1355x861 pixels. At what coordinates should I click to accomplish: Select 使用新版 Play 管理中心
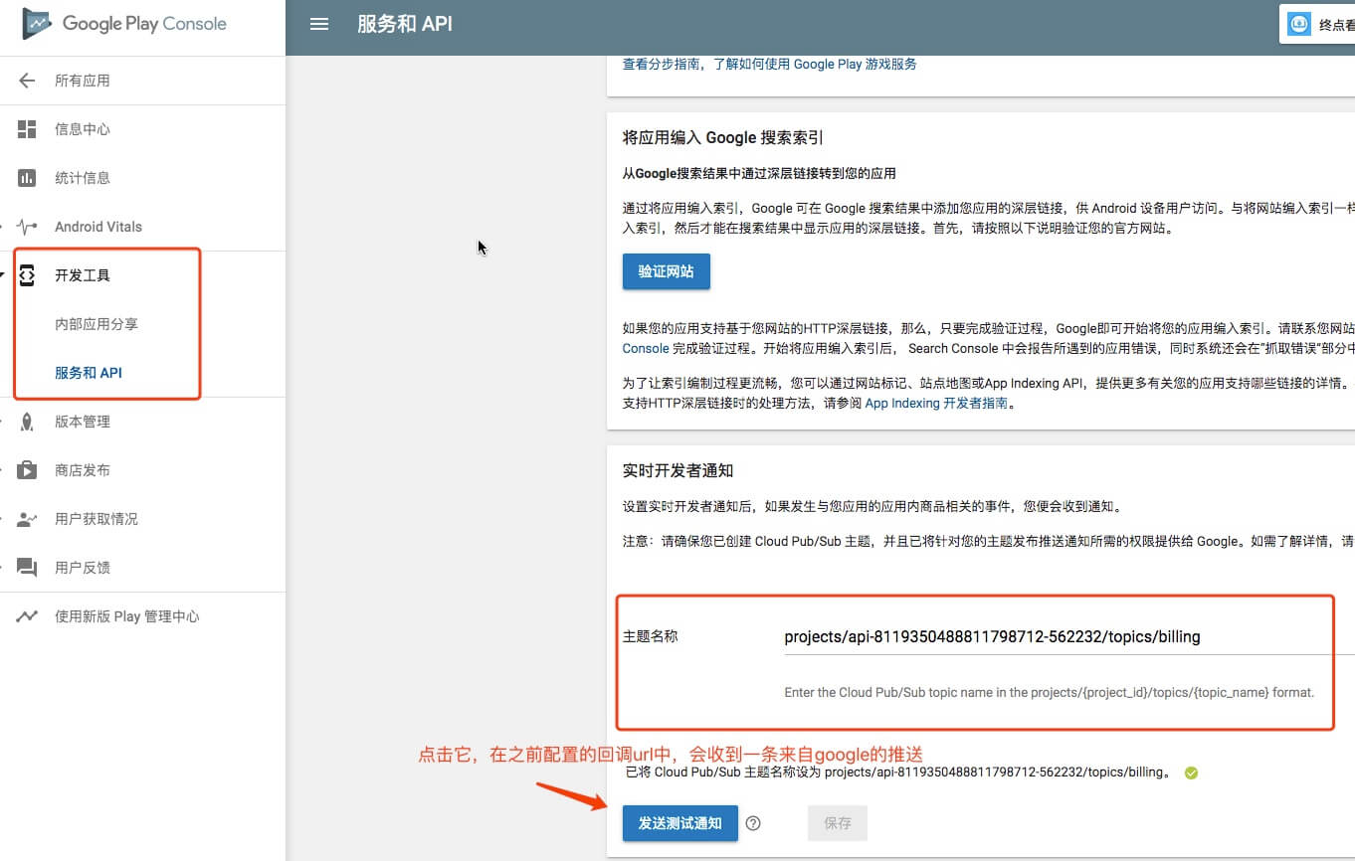pos(127,616)
